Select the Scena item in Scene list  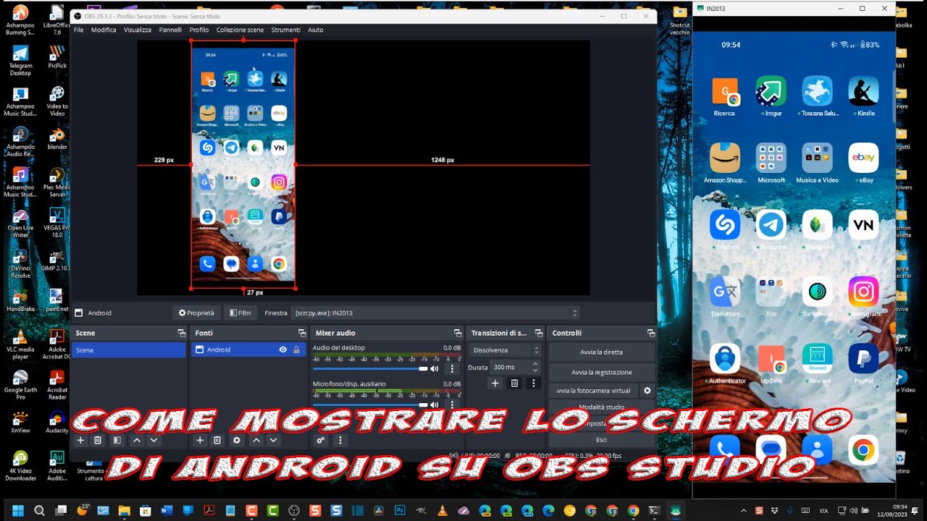[129, 350]
